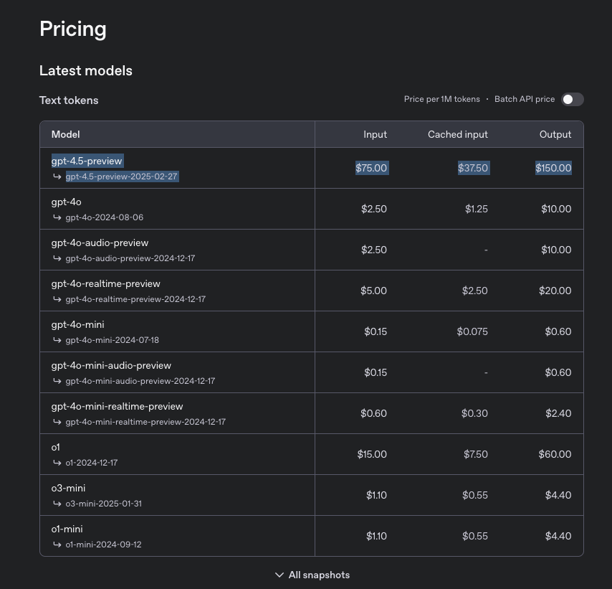Expand the All snapshots section

(312, 575)
